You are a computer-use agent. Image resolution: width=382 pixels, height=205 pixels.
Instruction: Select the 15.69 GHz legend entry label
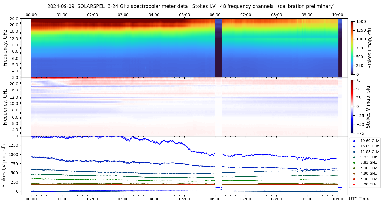(x=369, y=146)
